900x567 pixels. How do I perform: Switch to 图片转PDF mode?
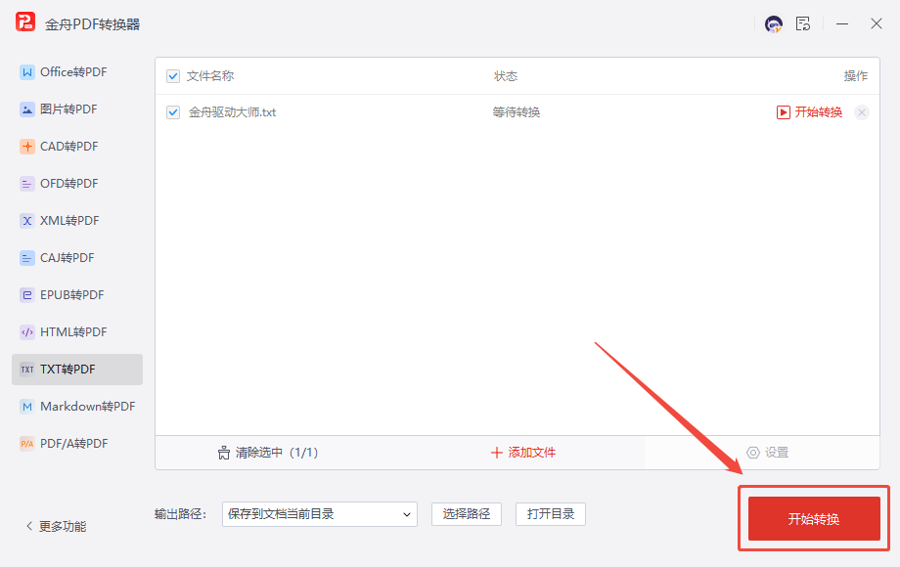(77, 109)
